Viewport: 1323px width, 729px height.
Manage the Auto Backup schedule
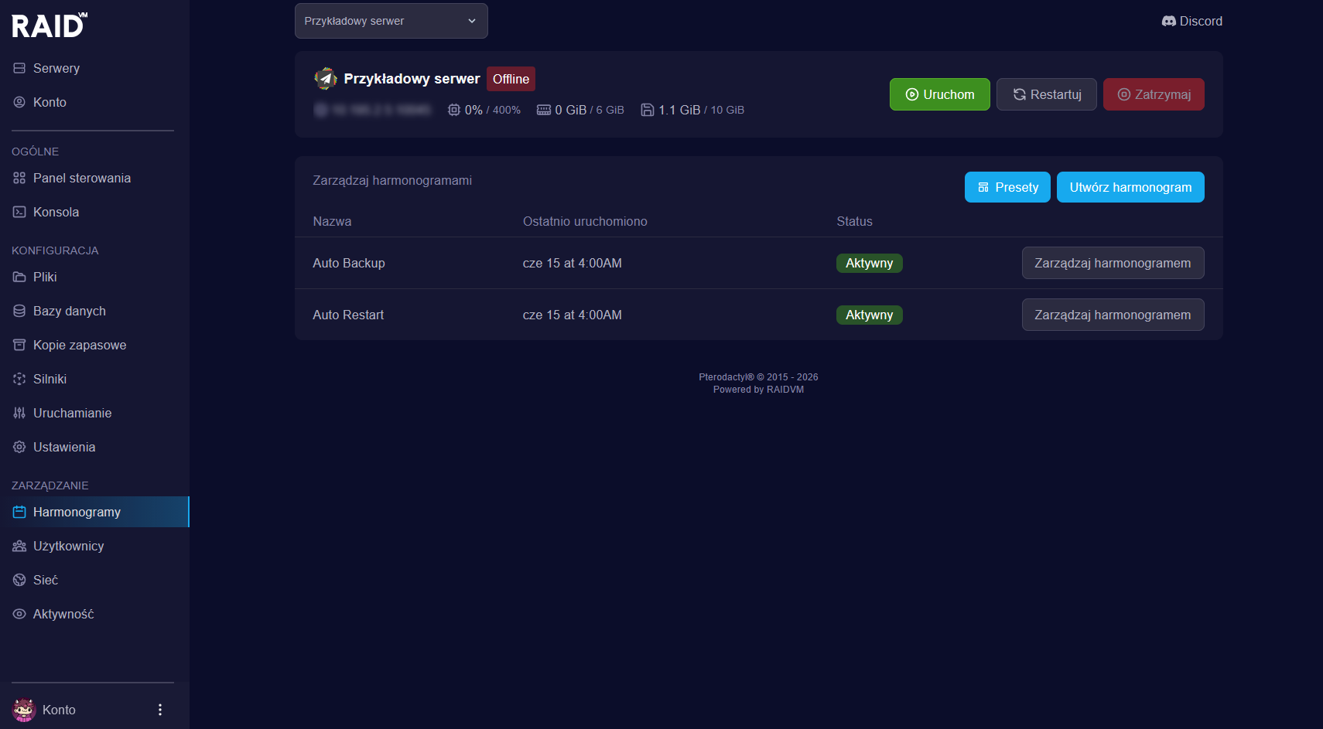[x=1113, y=263]
